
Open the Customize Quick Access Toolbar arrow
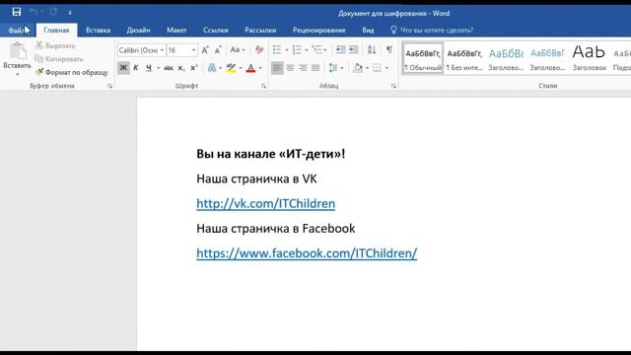coord(70,13)
